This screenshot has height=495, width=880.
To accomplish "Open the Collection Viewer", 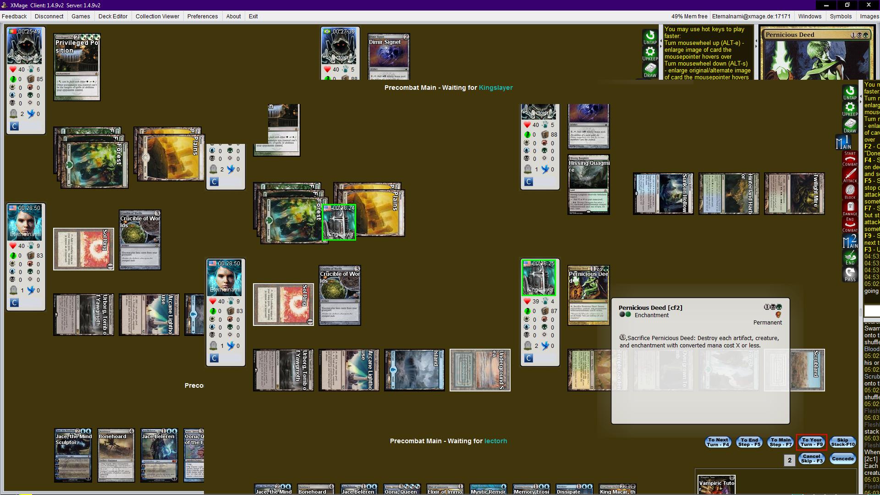I will (x=157, y=16).
